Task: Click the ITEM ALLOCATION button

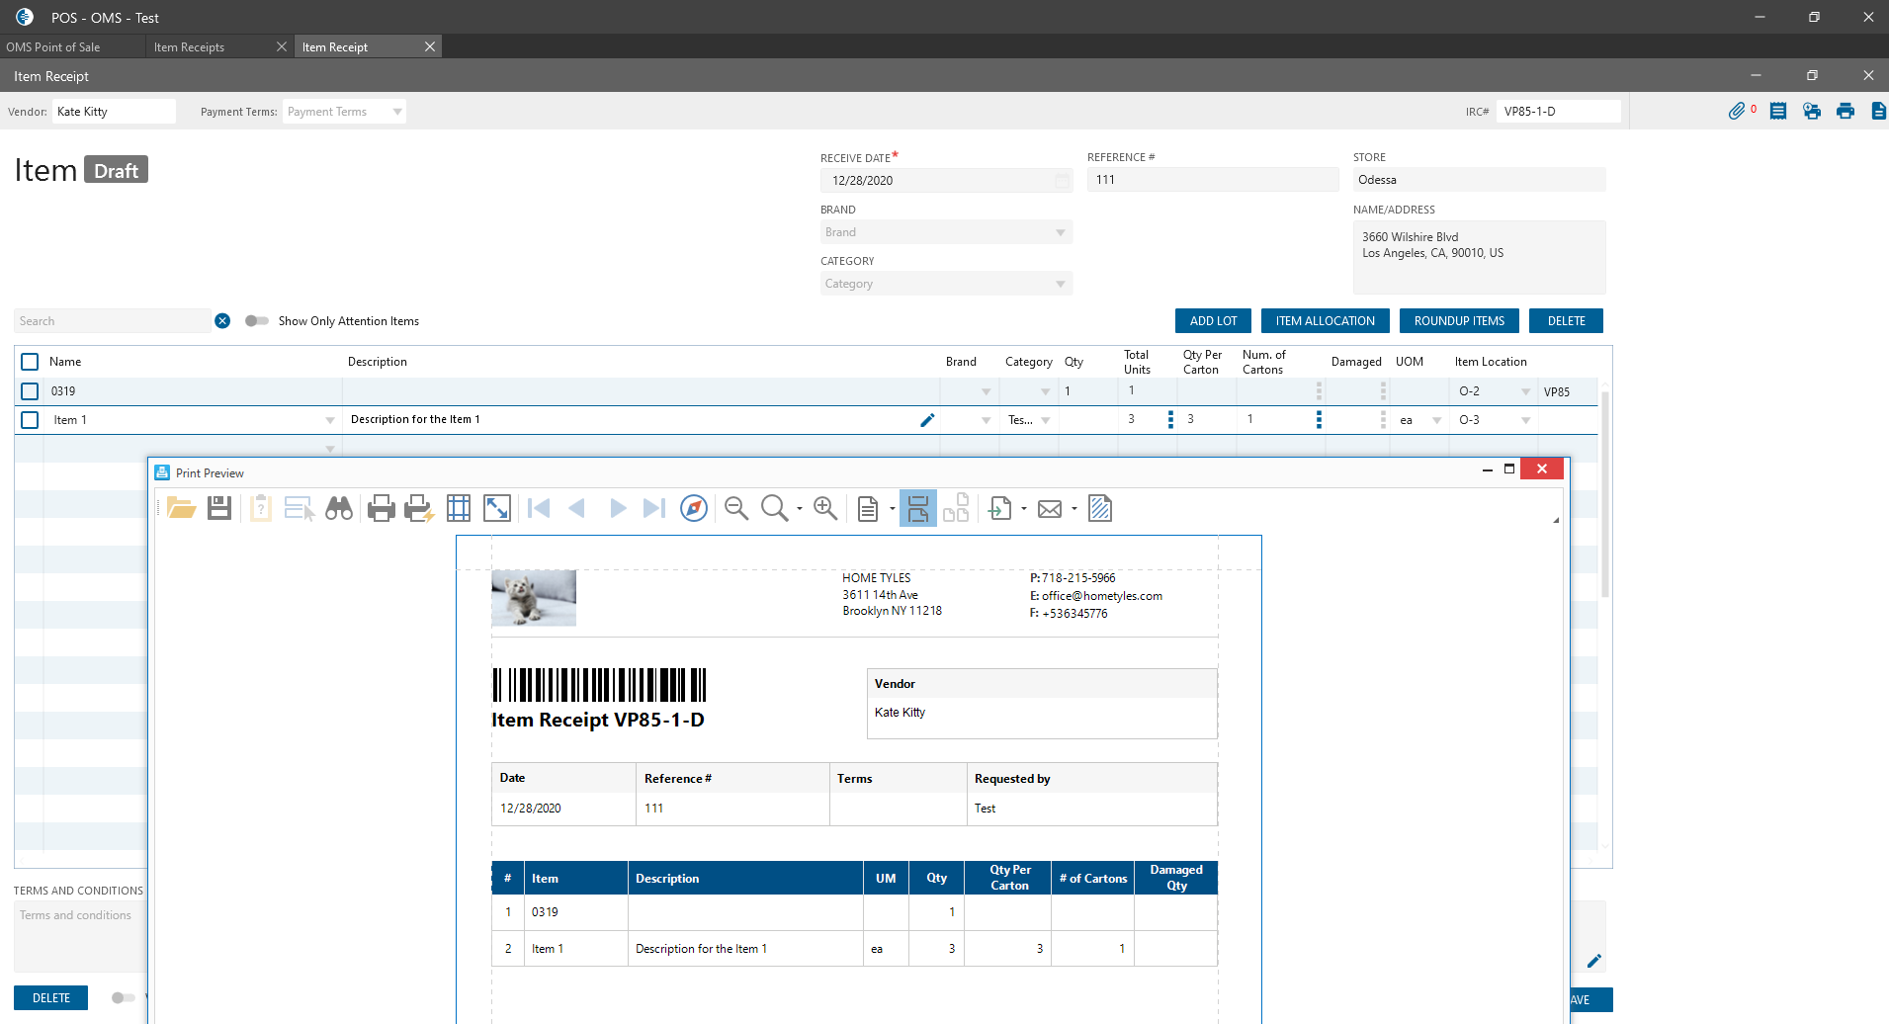Action: tap(1325, 321)
